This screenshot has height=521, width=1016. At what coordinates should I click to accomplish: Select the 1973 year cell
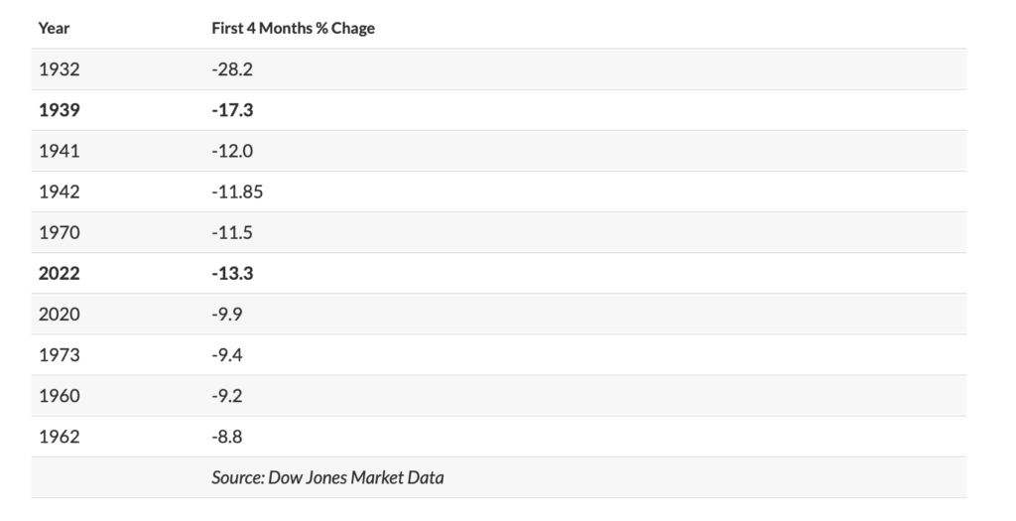coord(59,354)
